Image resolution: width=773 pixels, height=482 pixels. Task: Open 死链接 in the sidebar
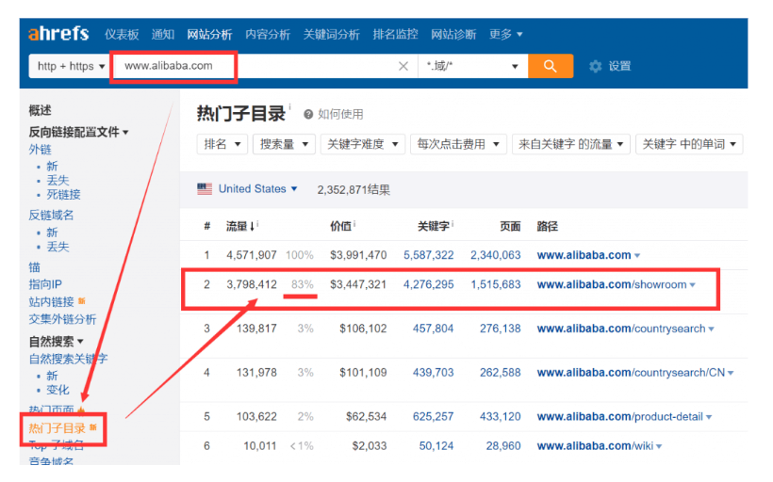point(63,195)
